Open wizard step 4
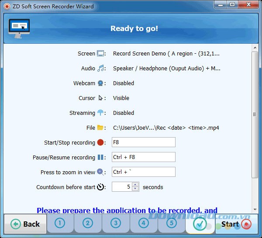 coord(144,224)
